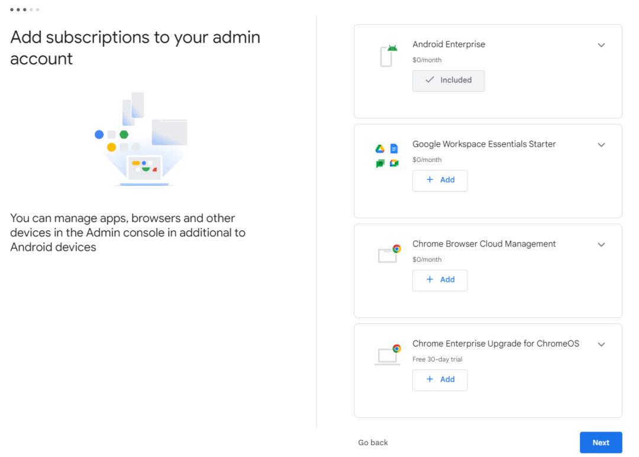
Task: Select the first progress step dot
Action: coord(12,9)
